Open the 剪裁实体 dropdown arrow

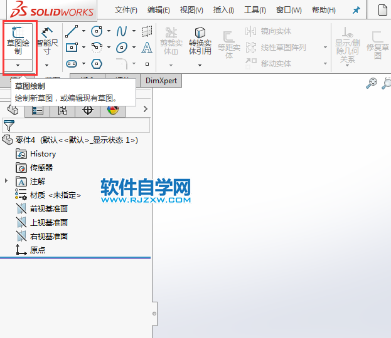[x=171, y=66]
